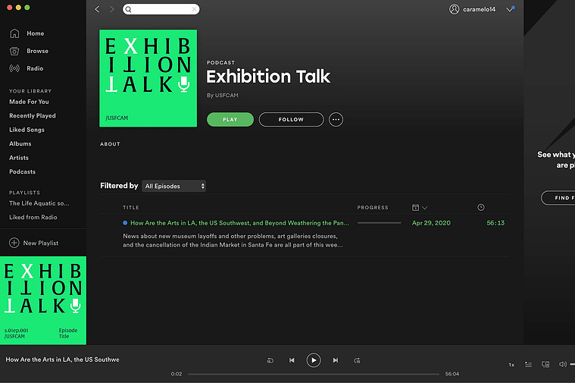Screen dimensions: 575x383
Task: Open Radio from the sidebar
Action: 27,68
